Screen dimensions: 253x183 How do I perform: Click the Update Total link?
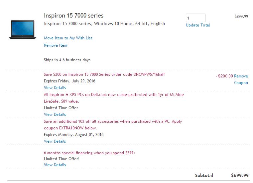coord(198,25)
